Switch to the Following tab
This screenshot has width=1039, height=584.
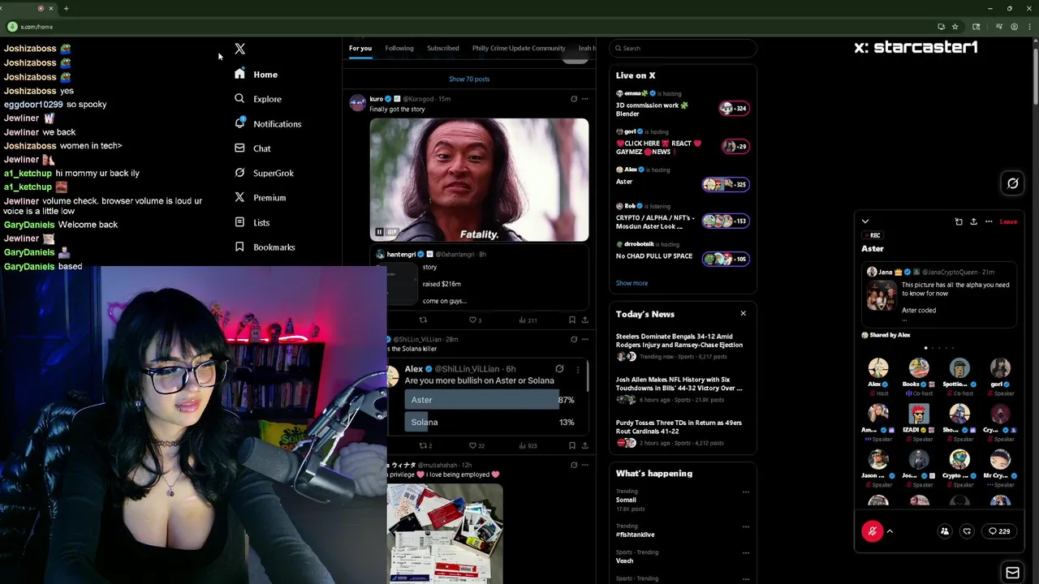point(399,48)
